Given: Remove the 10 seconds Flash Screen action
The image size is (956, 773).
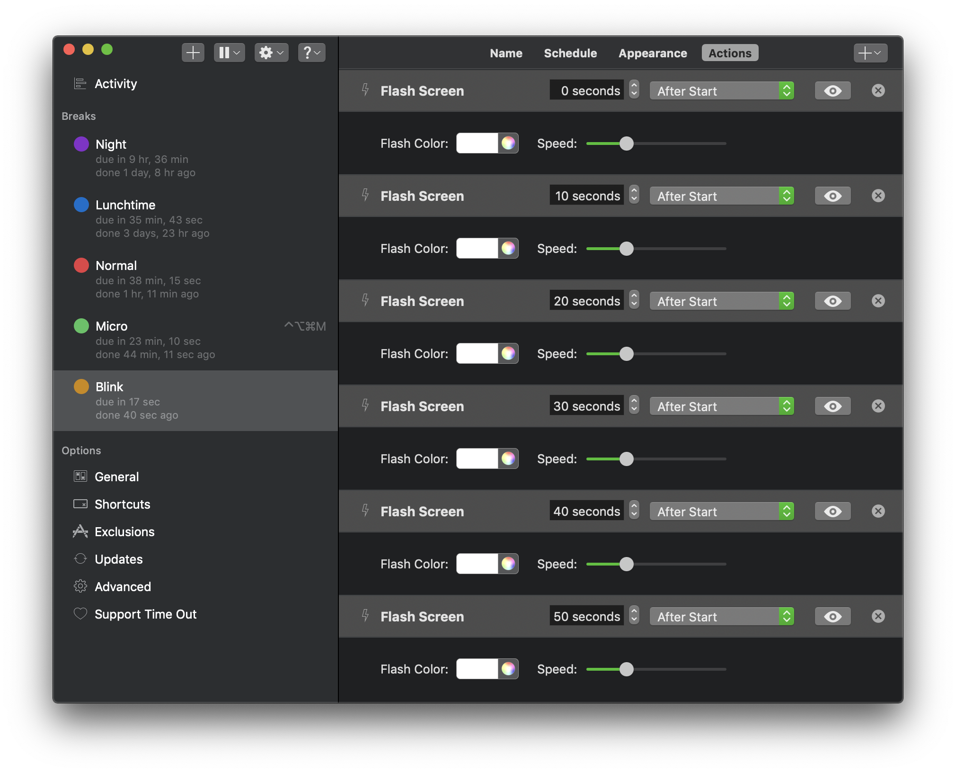Looking at the screenshot, I should (878, 196).
